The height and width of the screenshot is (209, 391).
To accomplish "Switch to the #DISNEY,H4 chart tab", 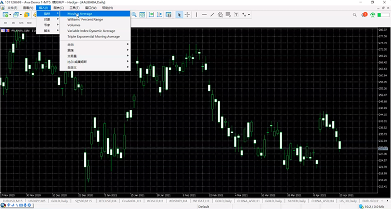I will (178, 201).
